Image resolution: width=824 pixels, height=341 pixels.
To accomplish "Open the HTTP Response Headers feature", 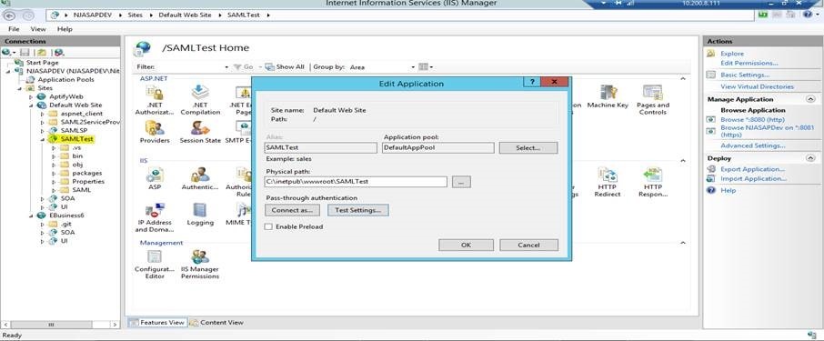I will [652, 182].
